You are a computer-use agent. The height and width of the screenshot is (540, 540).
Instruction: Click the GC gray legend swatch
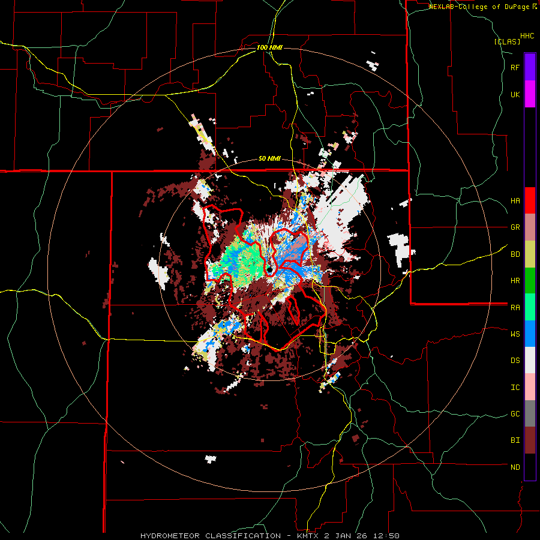coord(530,413)
